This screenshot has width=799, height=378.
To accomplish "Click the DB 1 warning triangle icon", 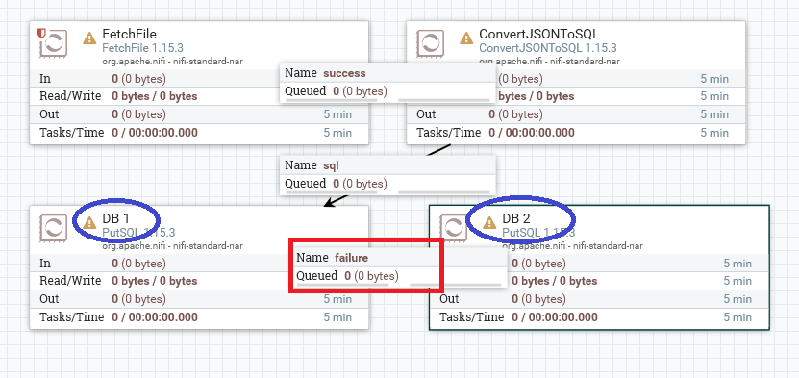I will pyautogui.click(x=89, y=222).
